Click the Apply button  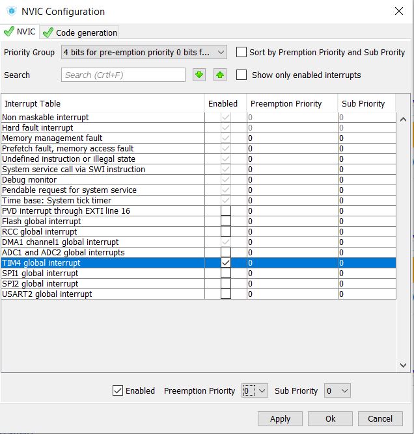[280, 419]
